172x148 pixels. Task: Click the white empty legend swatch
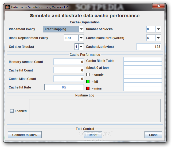pyautogui.click(x=88, y=74)
